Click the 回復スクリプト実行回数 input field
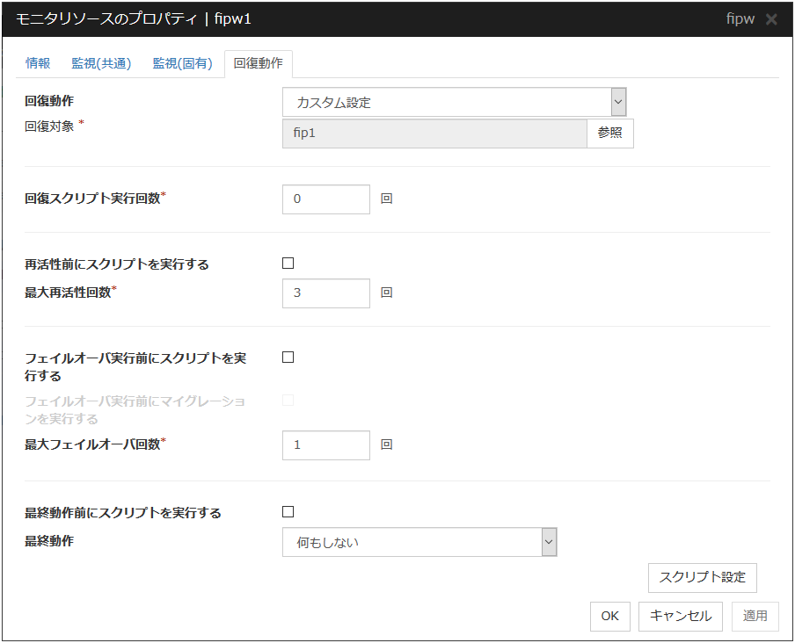795x643 pixels. pyautogui.click(x=326, y=199)
